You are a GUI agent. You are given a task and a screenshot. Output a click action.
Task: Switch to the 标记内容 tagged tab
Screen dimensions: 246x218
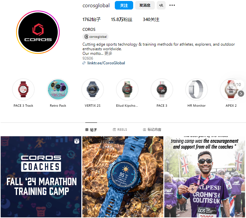pyautogui.click(x=152, y=130)
